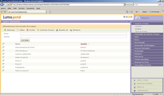164x96 pixels.
Task: Click the browser Back arrow button
Action: click(2, 5)
